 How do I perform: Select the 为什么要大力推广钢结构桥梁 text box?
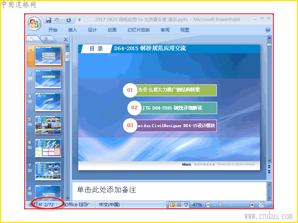(x=176, y=90)
